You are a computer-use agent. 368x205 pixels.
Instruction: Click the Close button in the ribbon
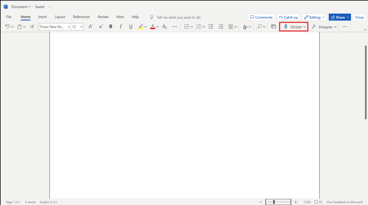click(359, 17)
